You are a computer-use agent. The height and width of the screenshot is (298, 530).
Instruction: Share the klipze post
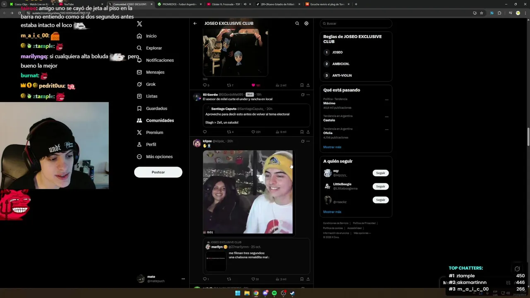coord(308,279)
